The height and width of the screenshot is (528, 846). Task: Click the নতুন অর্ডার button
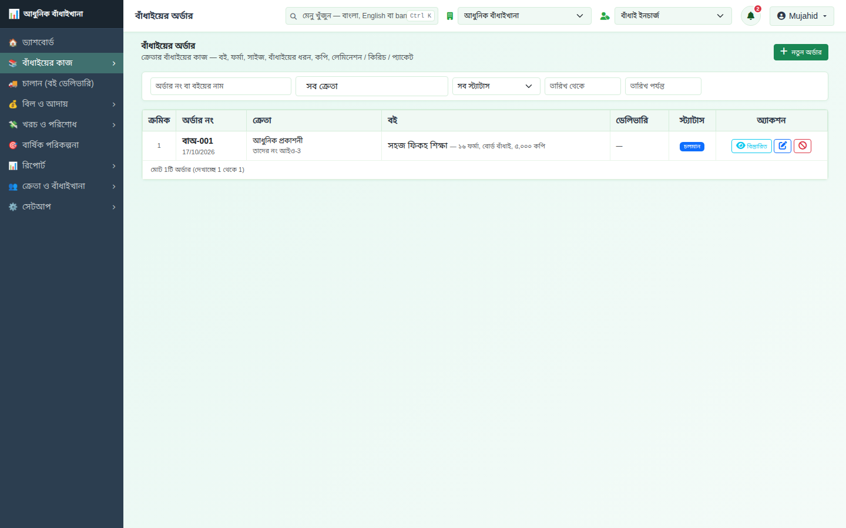(801, 52)
